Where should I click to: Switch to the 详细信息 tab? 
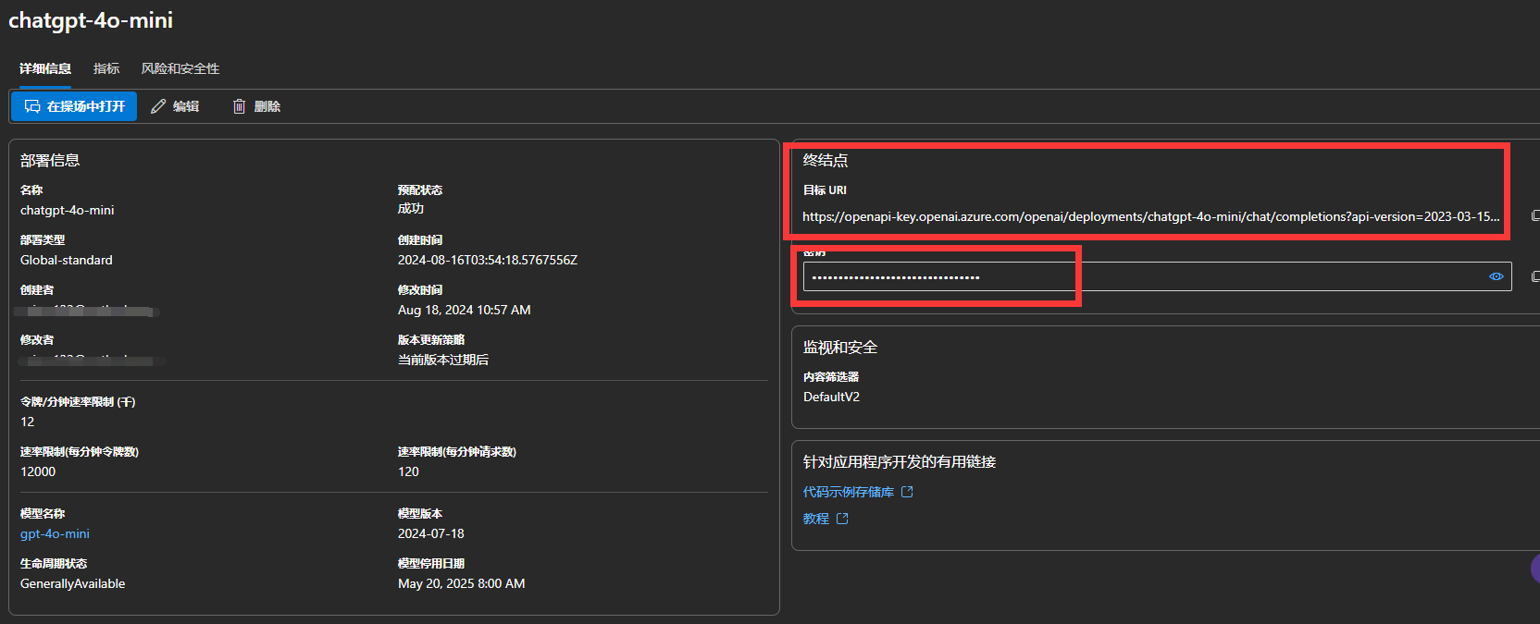tap(45, 68)
